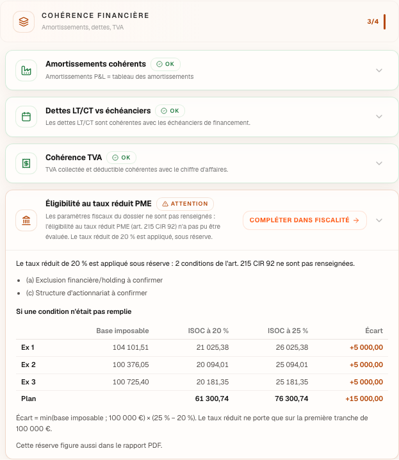Screen dimensions: 399x460
Task: Click the dollar receipt icon beside Cohérence TVA
Action: click(x=26, y=163)
